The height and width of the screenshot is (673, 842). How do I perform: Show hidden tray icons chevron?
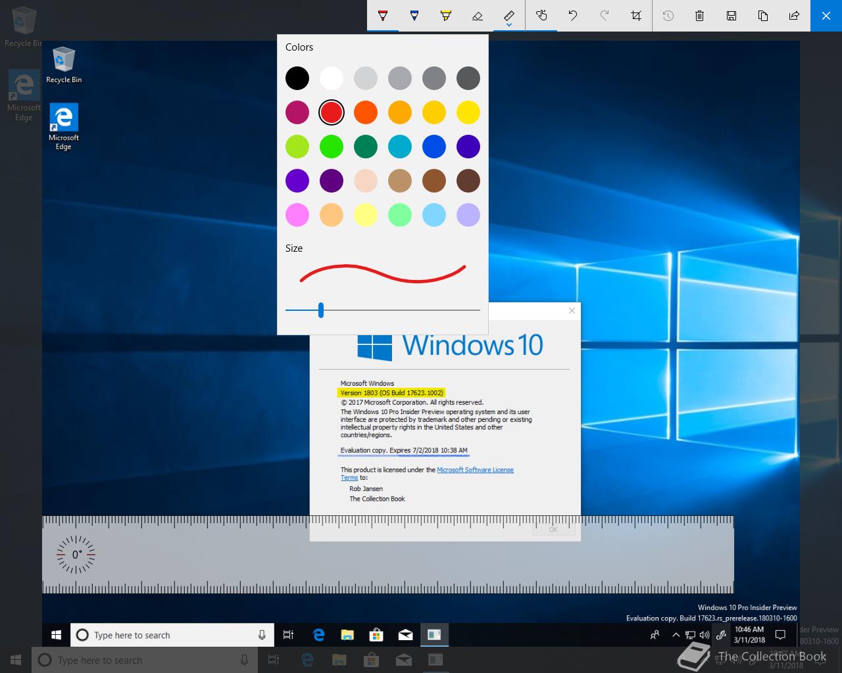[x=676, y=635]
